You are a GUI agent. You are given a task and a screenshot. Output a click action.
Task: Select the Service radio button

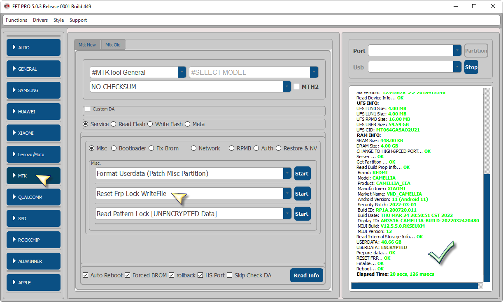86,124
